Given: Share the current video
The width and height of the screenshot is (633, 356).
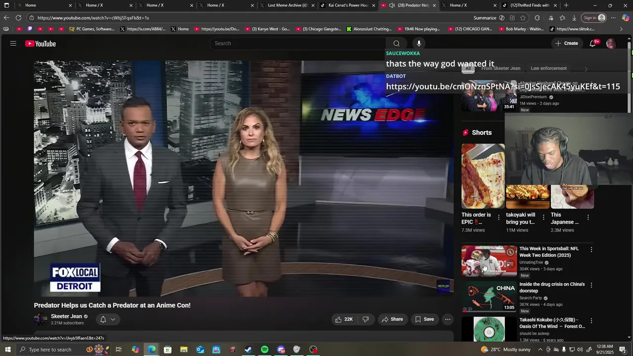Looking at the screenshot, I should click(x=392, y=319).
